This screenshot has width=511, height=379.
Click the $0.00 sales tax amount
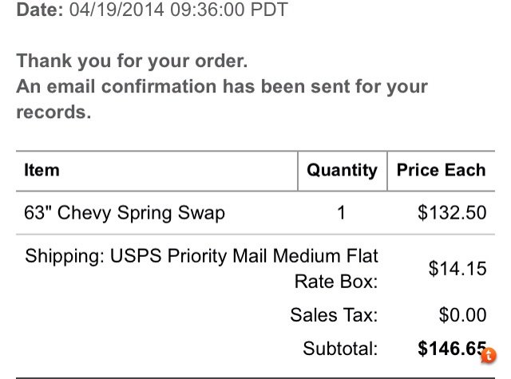pos(462,315)
